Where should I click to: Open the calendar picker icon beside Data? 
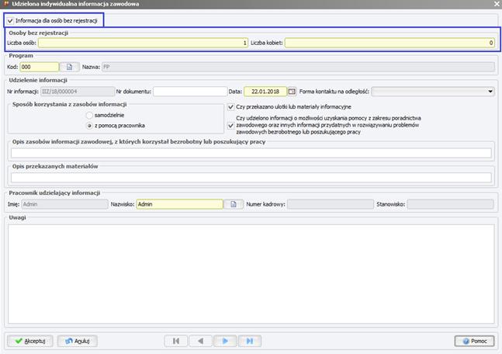(x=292, y=92)
